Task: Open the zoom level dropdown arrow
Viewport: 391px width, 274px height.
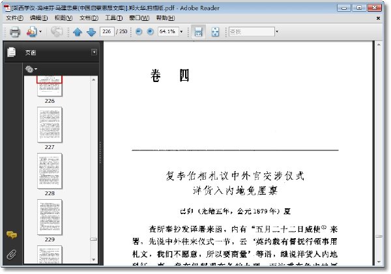Action: (181, 32)
